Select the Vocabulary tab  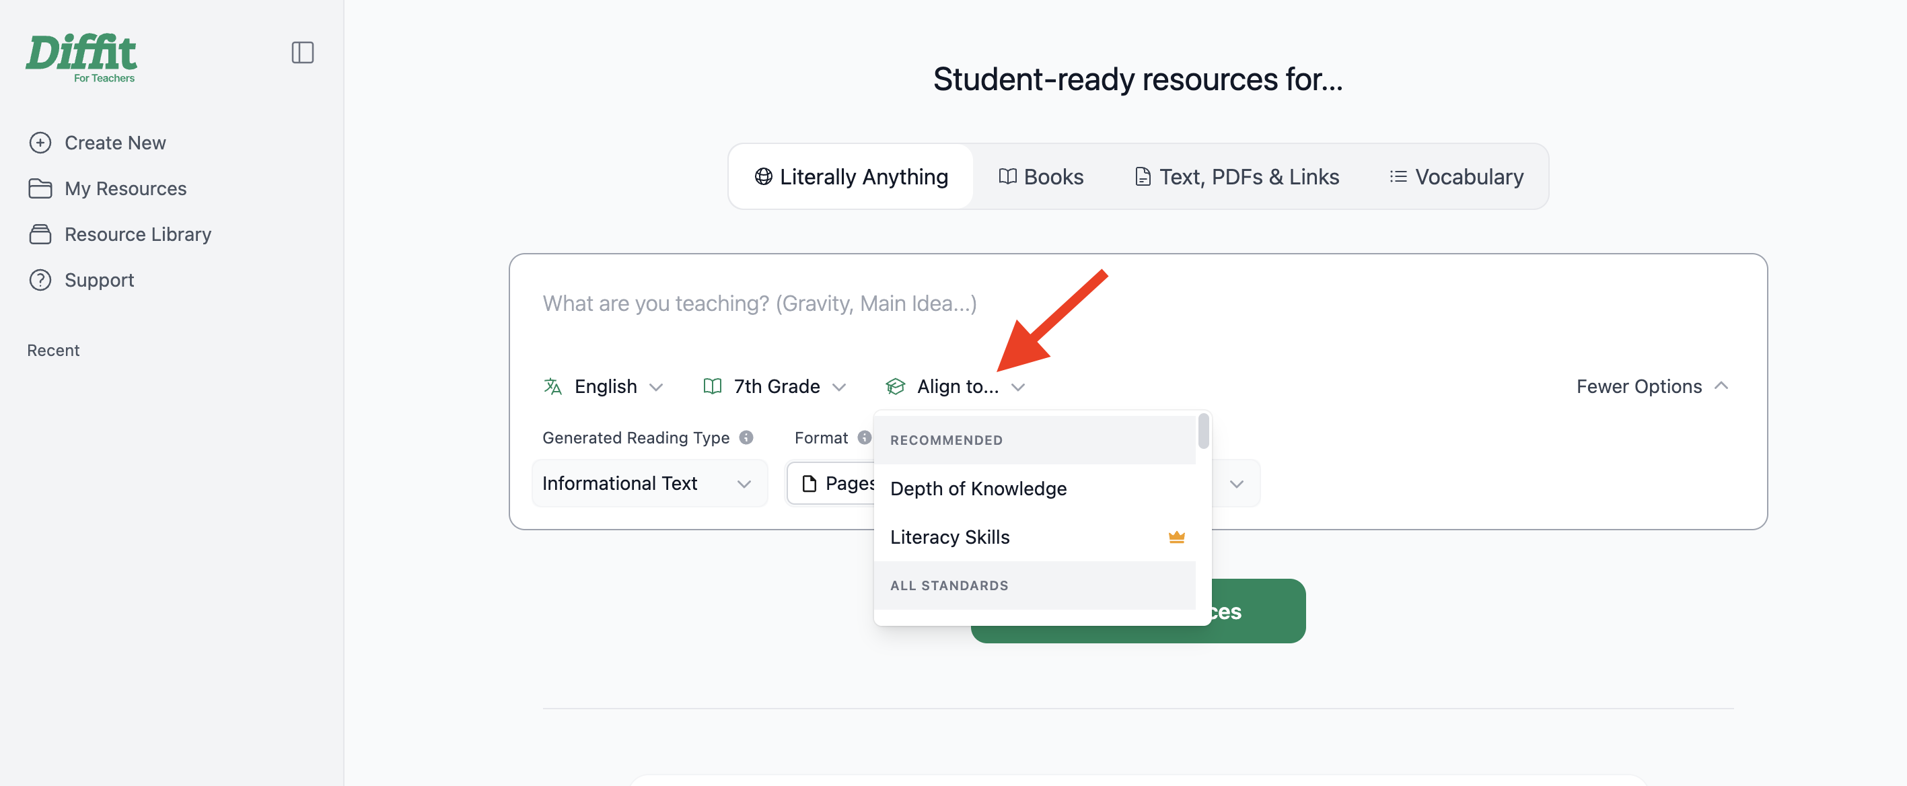(1456, 177)
